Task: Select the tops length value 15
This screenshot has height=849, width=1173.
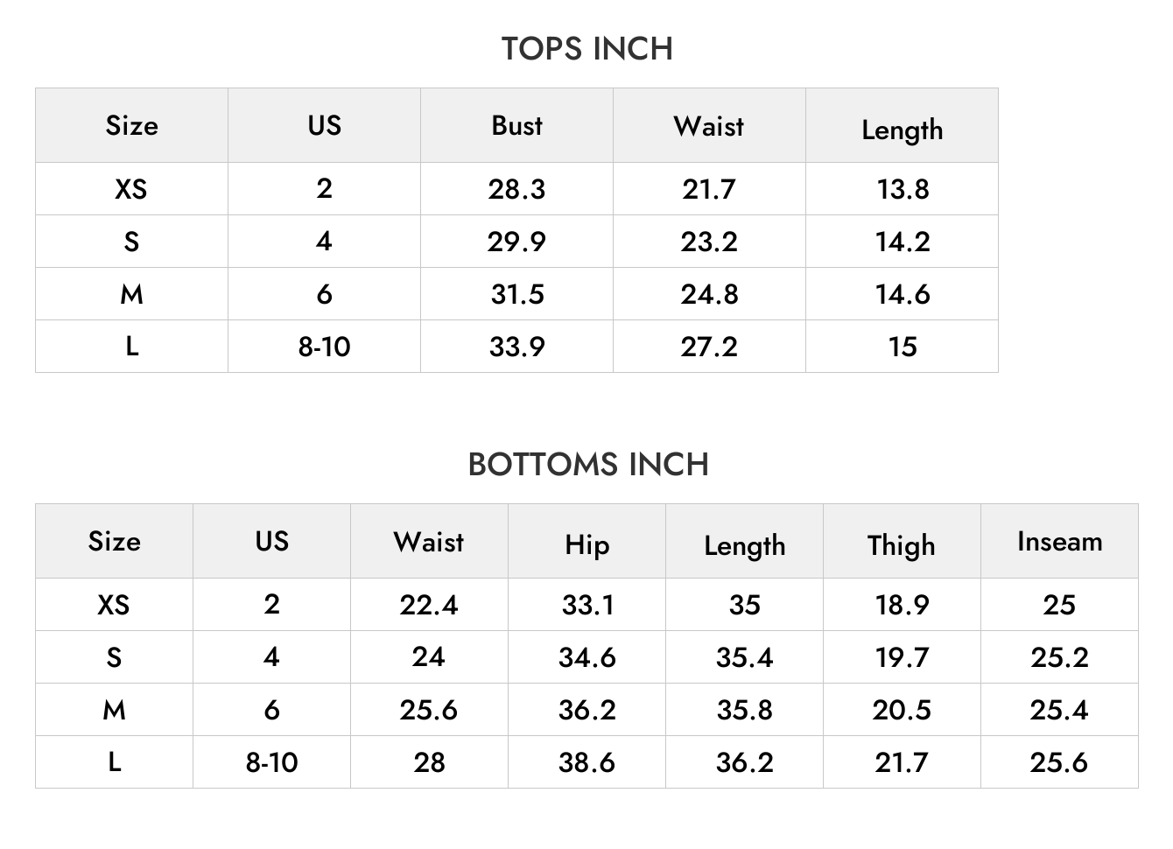Action: pyautogui.click(x=903, y=346)
